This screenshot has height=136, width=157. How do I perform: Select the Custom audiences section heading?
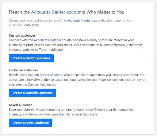pos(22,35)
